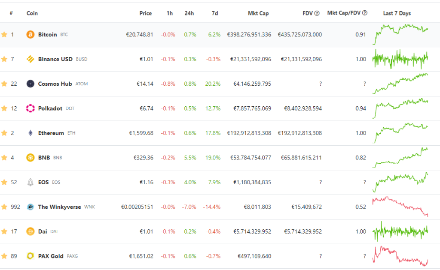Viewport: 440px width, 270px height.
Task: Click The Winkyverse eye logo icon
Action: click(x=31, y=207)
